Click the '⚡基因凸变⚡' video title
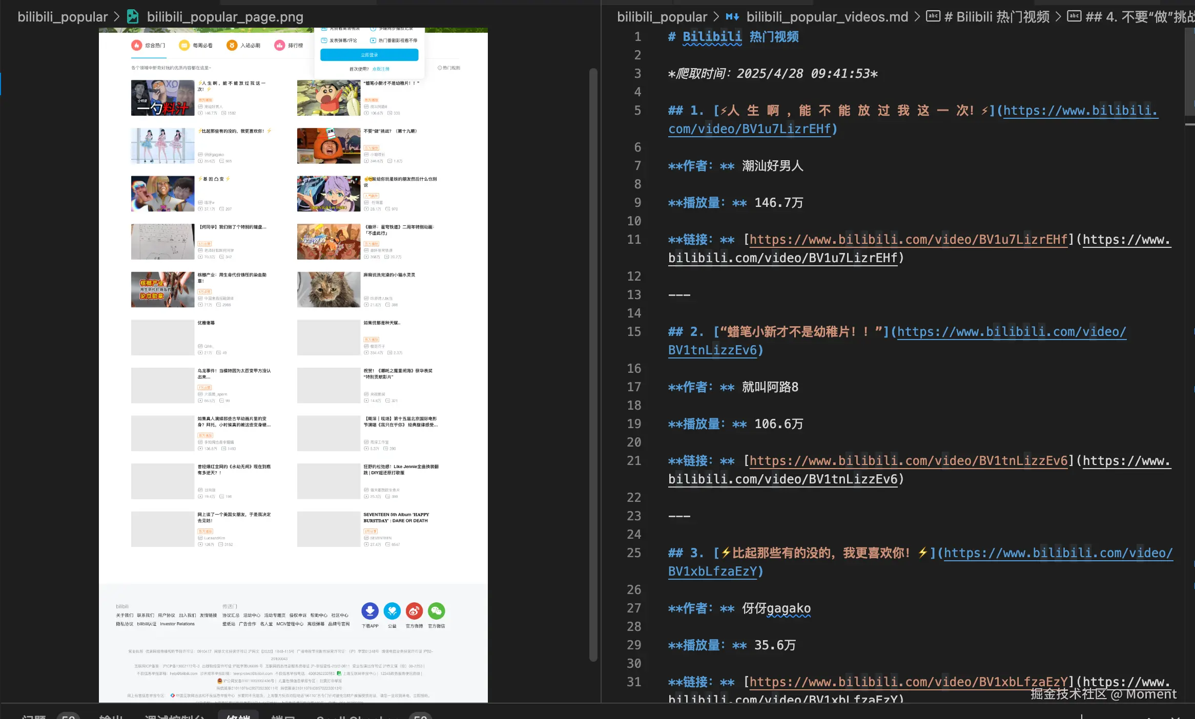Image resolution: width=1195 pixels, height=719 pixels. (x=214, y=179)
